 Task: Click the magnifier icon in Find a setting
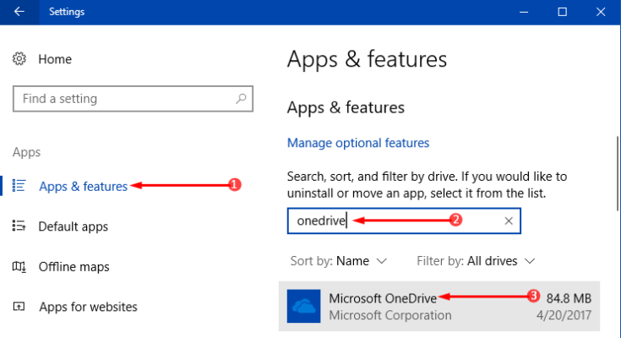tap(241, 98)
